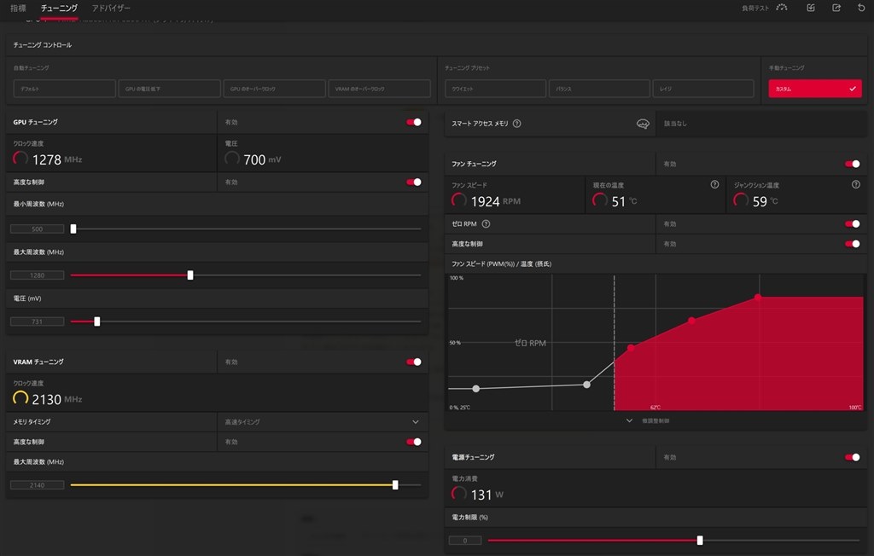Click help icon in 現在の温度 tile
This screenshot has width=874, height=556.
714,184
